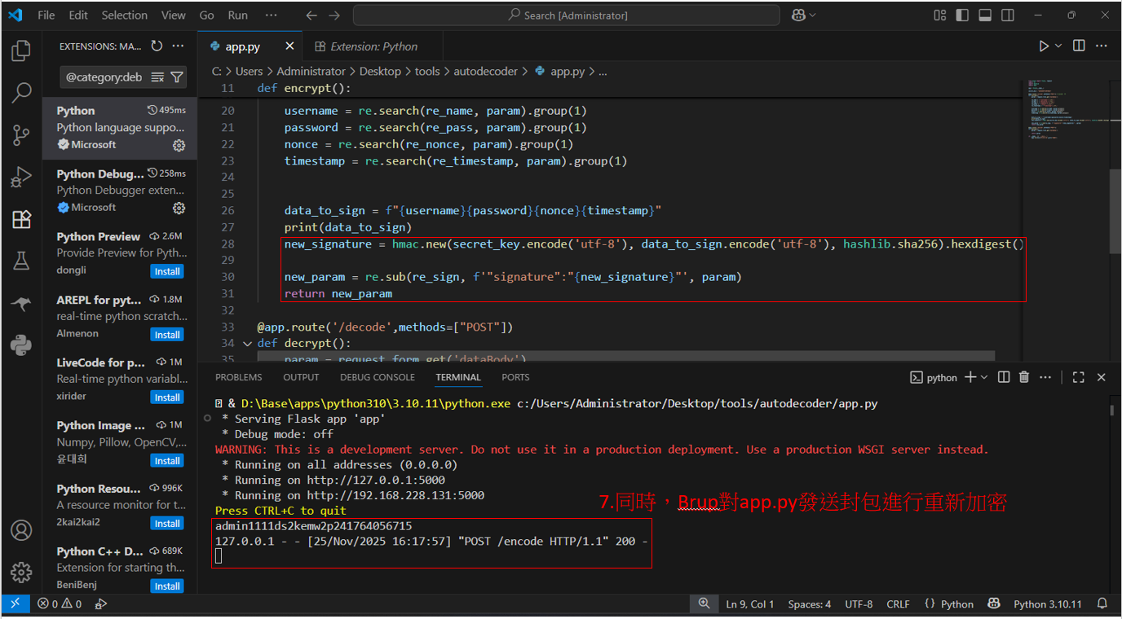Open the Selection menu
This screenshot has width=1122, height=619.
point(125,15)
